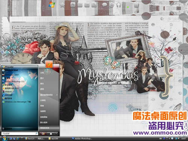The height and width of the screenshot is (141, 188).
Task: Switch to the wp1200 folder taskbar button
Action: [54, 139]
